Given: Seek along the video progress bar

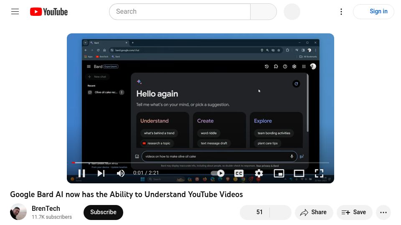Looking at the screenshot, I should point(200,162).
